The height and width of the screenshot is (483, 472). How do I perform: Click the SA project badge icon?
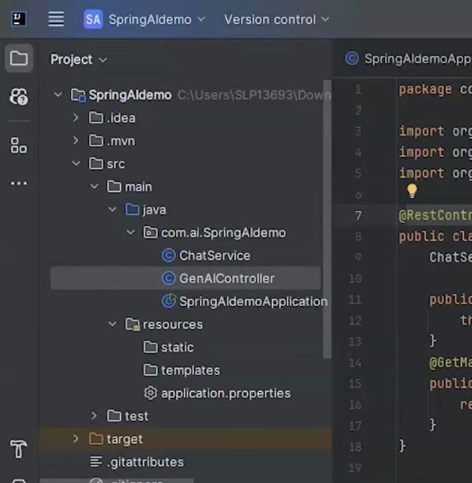93,20
